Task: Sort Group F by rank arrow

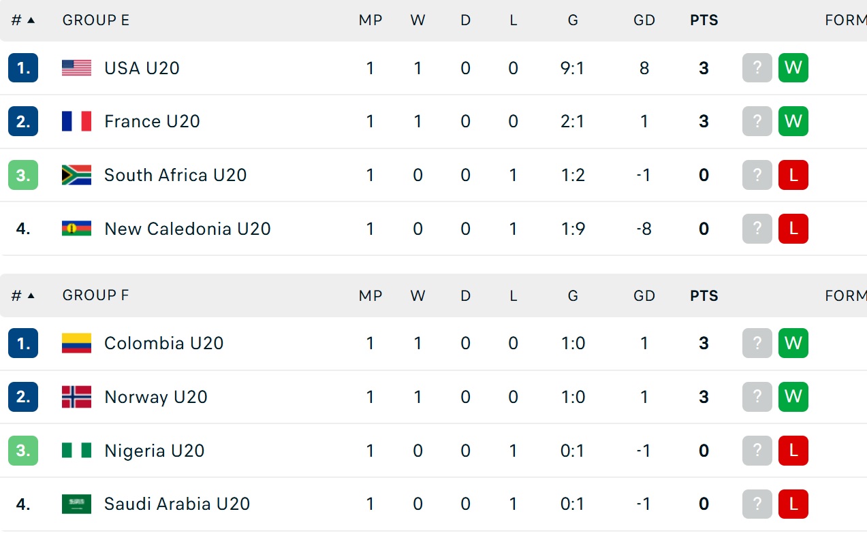Action: coord(30,295)
